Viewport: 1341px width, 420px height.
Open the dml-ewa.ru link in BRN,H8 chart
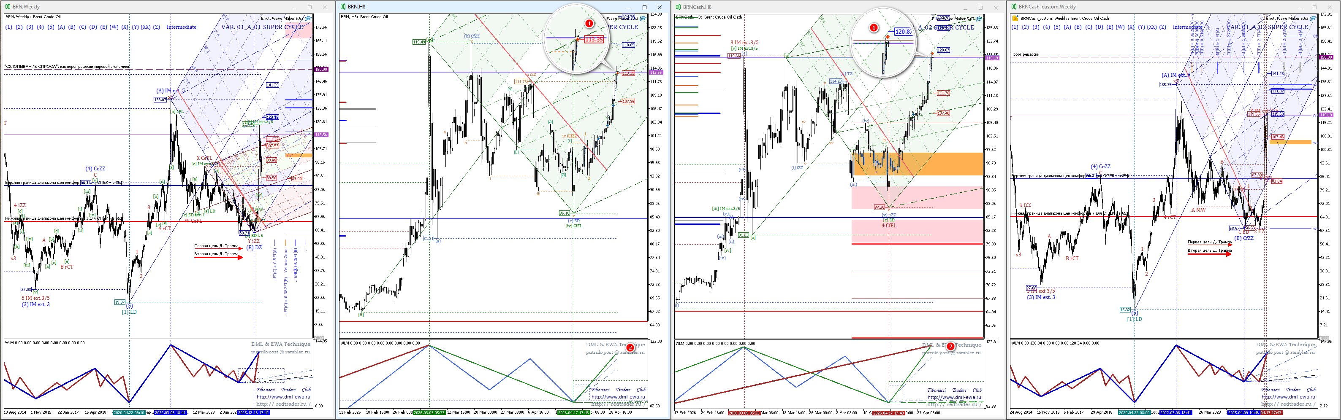tap(618, 397)
